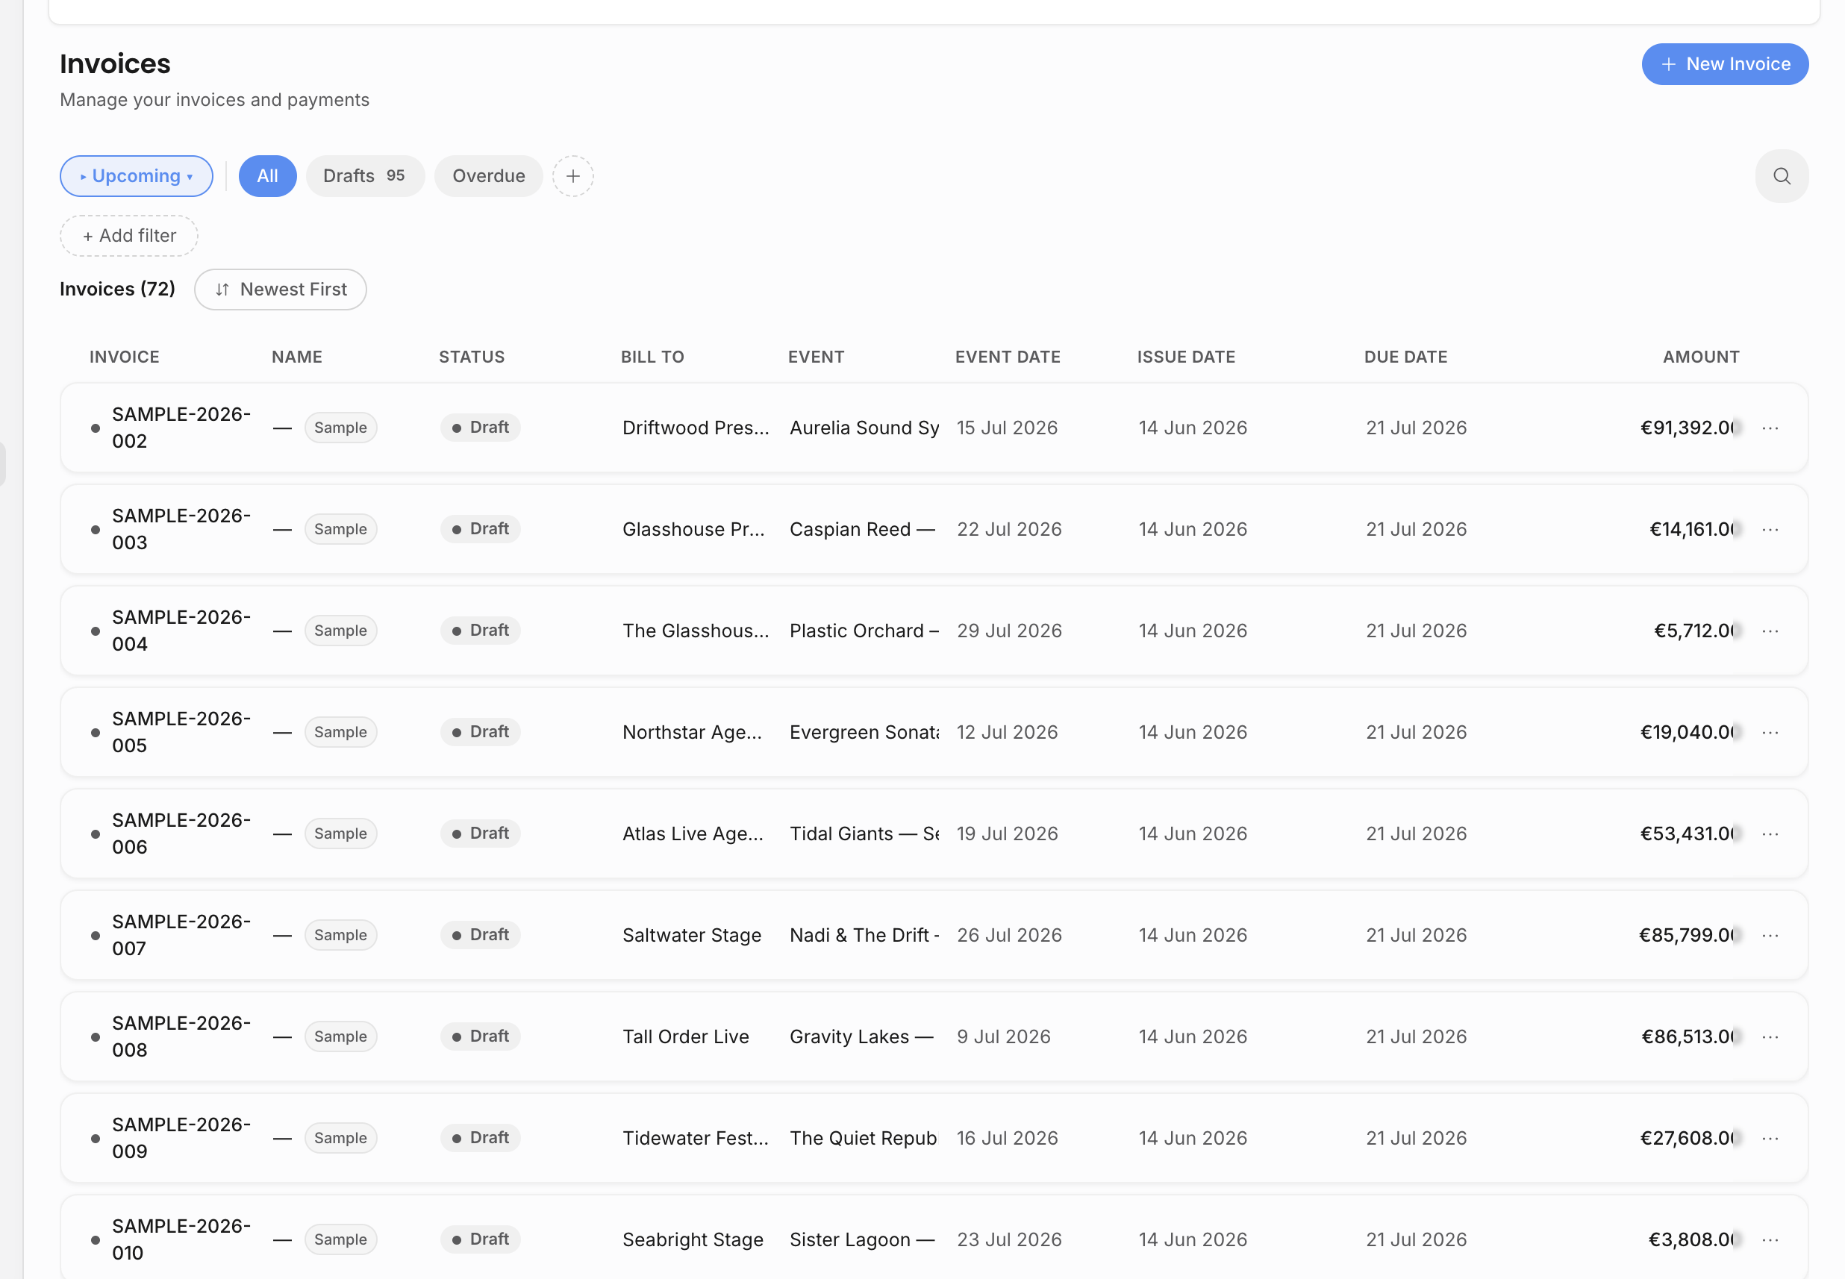Click the BILL TO column header
Image resolution: width=1845 pixels, height=1279 pixels.
(652, 357)
